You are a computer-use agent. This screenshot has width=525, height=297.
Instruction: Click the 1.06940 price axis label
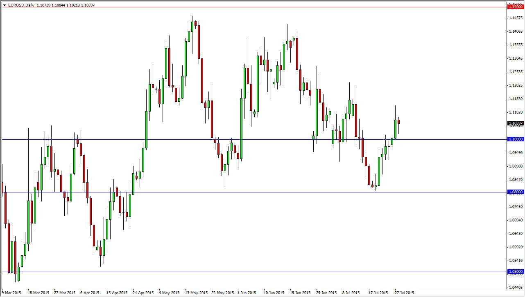pos(516,220)
